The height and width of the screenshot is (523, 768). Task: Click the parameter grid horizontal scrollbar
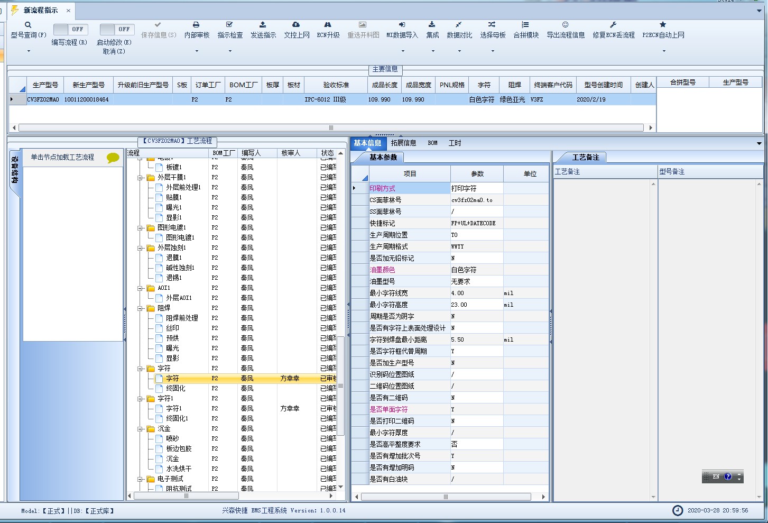pos(446,497)
